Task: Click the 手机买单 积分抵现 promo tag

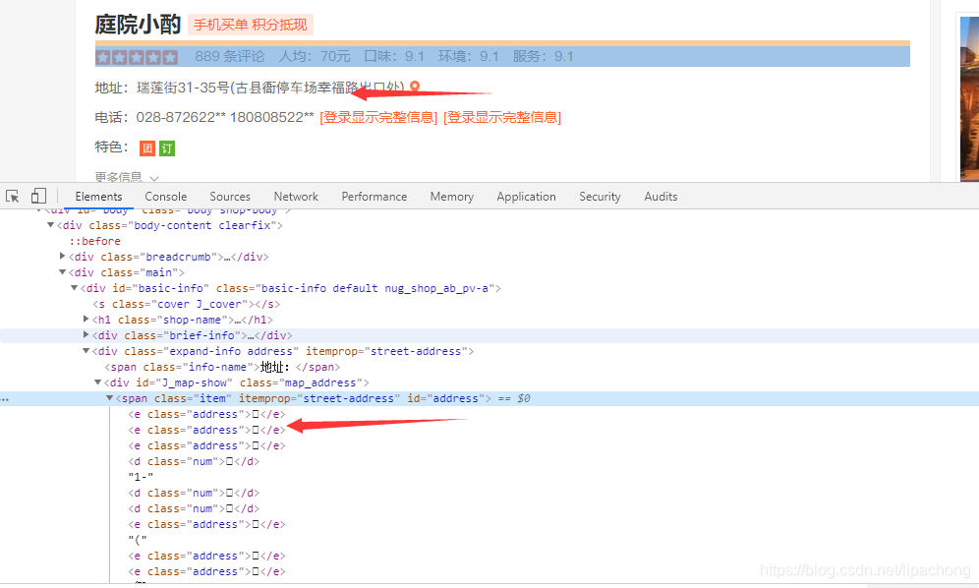Action: 251,25
